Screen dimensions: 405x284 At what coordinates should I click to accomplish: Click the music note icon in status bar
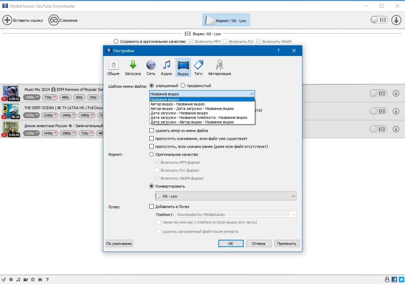(x=18, y=280)
